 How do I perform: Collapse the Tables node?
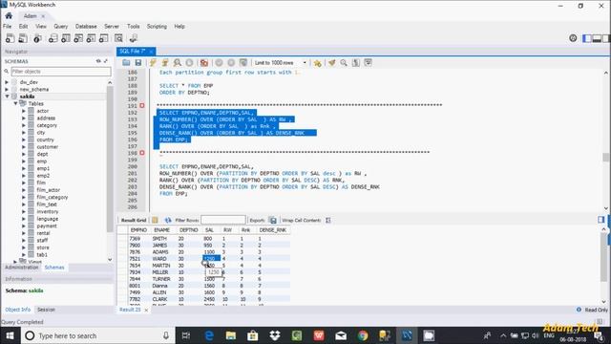(15, 104)
